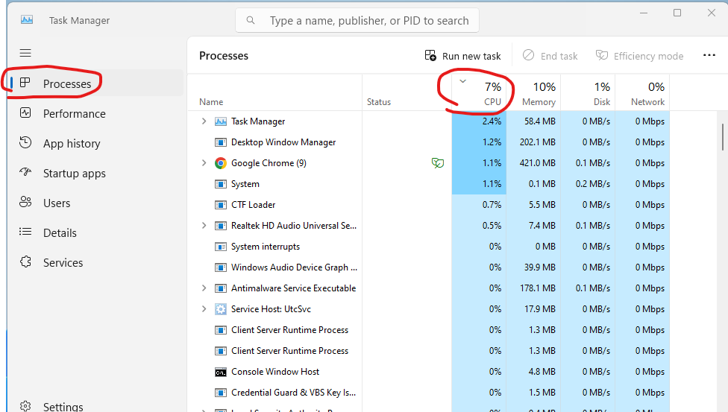Click the Service Host: UtcSvc gear icon
The width and height of the screenshot is (728, 412).
coord(221,309)
